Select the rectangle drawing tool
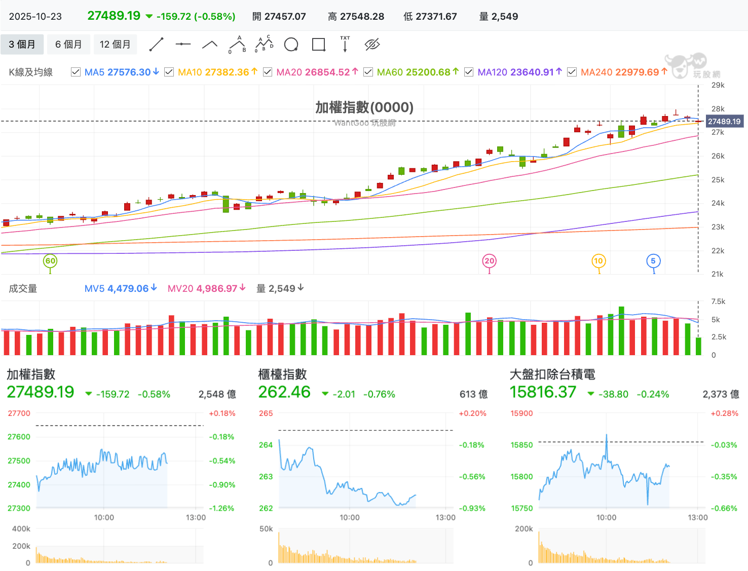This screenshot has width=748, height=571. point(318,45)
